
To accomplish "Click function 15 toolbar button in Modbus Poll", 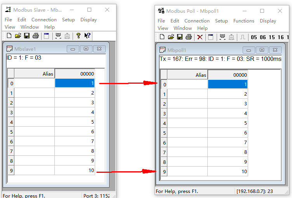I will [272, 37].
